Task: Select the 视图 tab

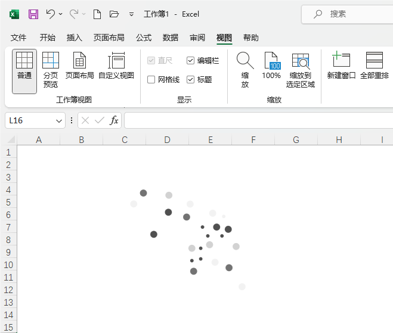Action: 224,38
